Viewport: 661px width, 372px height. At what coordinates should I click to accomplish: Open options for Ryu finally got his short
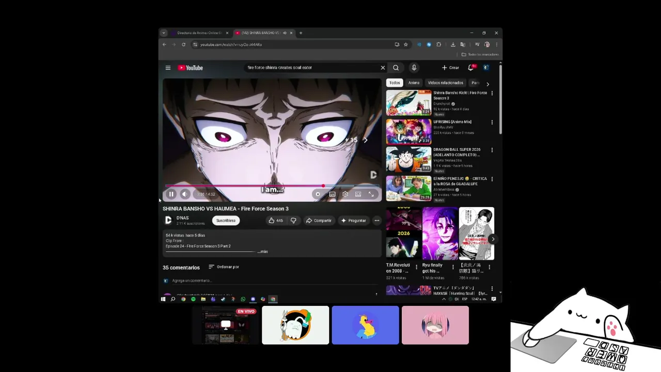(453, 267)
